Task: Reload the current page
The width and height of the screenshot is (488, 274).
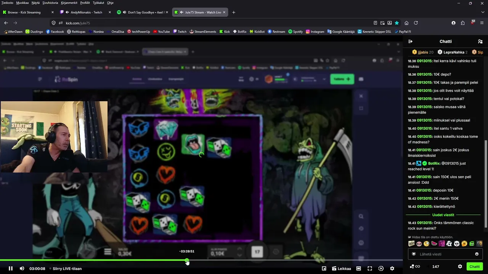Action: tap(416, 23)
